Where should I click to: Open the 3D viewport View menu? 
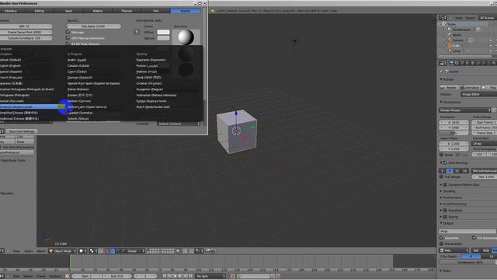click(16, 251)
